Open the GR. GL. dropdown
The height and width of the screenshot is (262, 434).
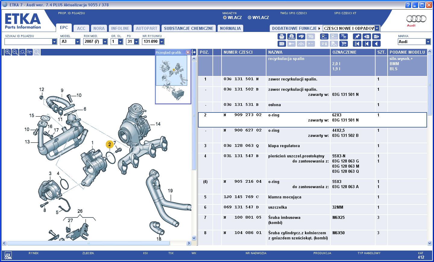(x=120, y=42)
